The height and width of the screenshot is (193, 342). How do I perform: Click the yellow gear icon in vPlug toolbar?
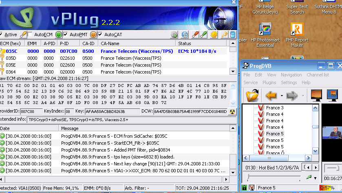coord(214,35)
